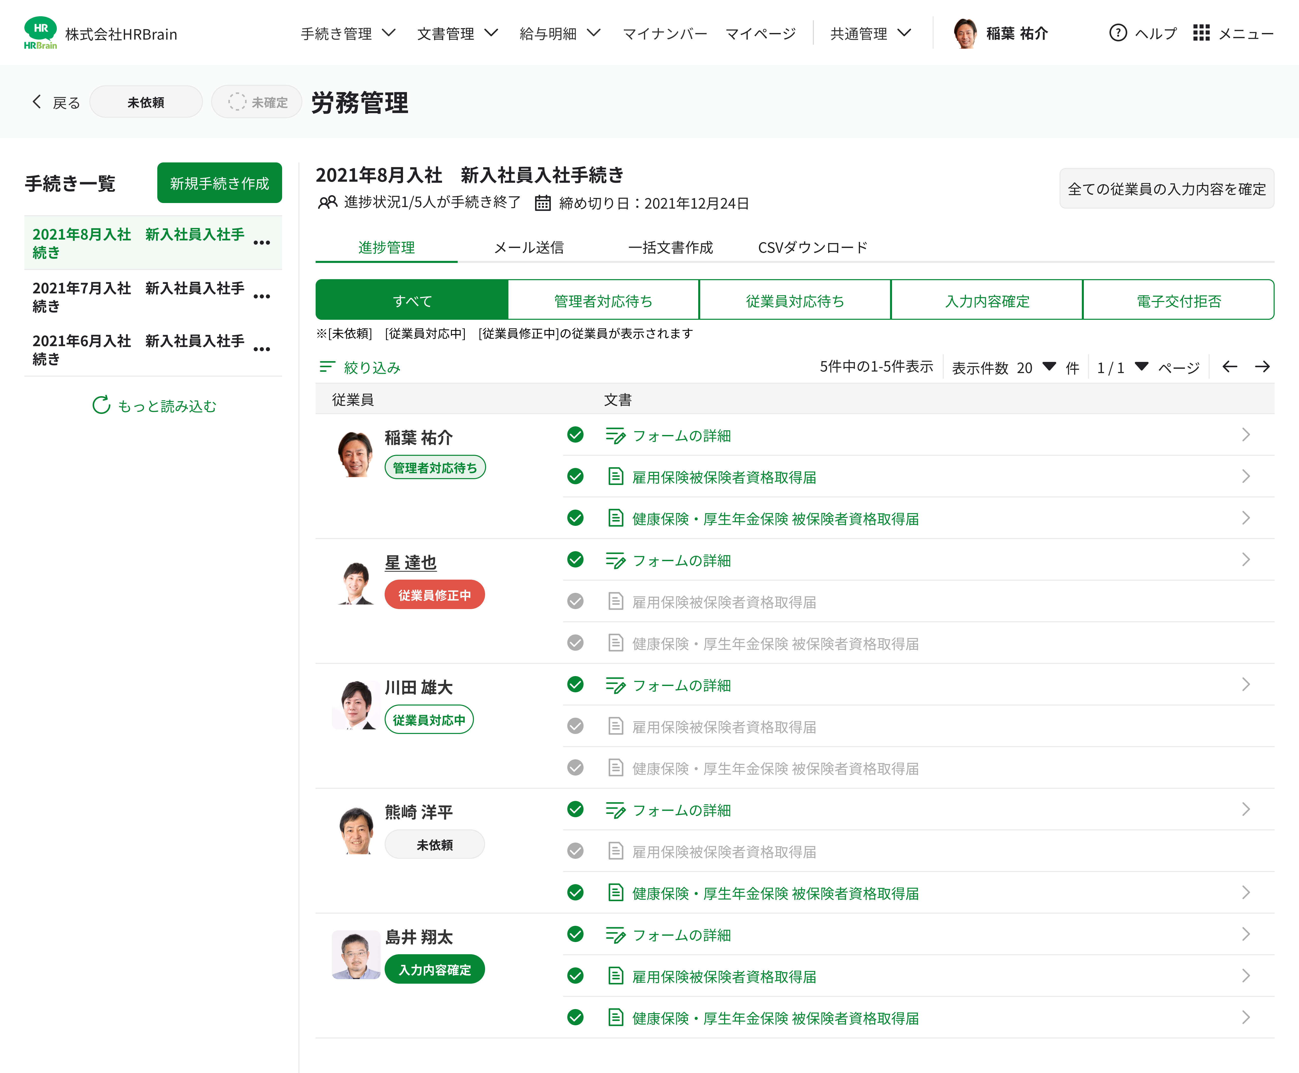1299x1073 pixels.
Task: Click 新規手続き作成 button
Action: [219, 183]
